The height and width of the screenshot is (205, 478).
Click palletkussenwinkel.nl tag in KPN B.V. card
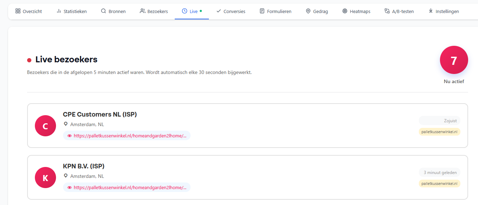[440, 184]
